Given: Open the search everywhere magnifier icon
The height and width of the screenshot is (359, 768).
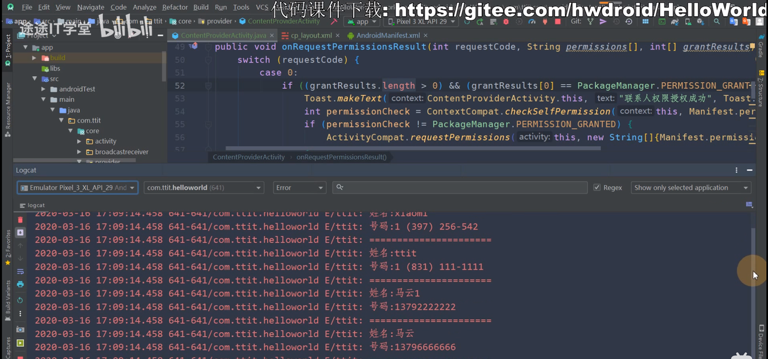Looking at the screenshot, I should [716, 22].
